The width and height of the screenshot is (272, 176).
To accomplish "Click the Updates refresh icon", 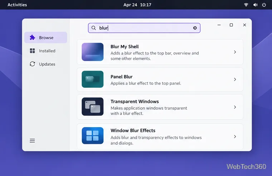I will 33,64.
